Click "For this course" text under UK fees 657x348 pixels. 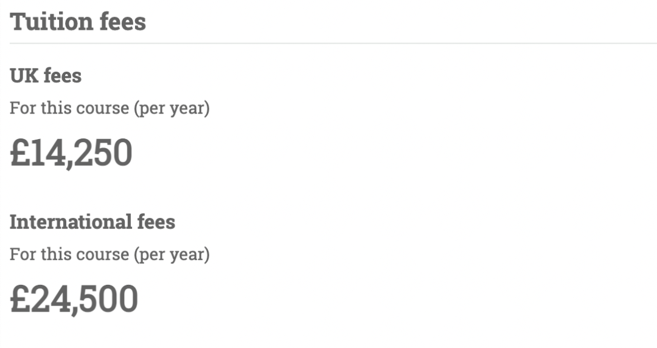[x=69, y=108]
